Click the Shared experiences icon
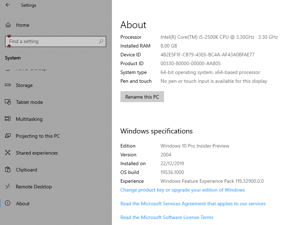This screenshot has height=225, width=295. pos(8,152)
